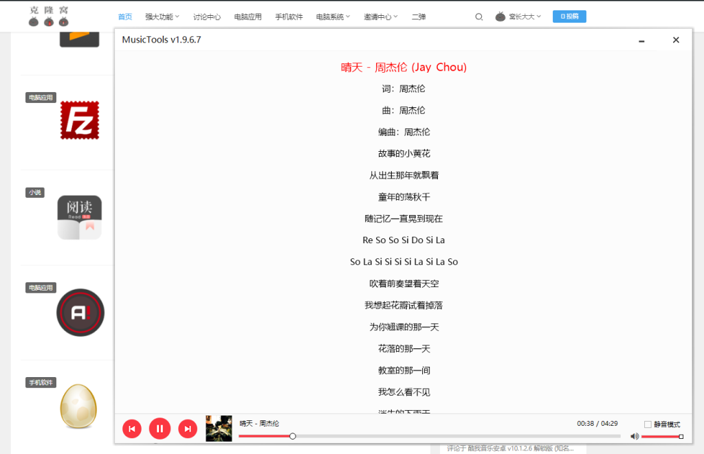
Task: Click lyric line 吹着前奏望着天空
Action: 404,284
